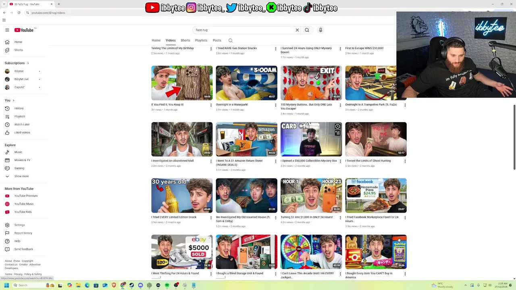Viewport: 516px width, 290px height.
Task: Click the Watch later overlay on Card #14 thumbnail
Action: click(x=337, y=126)
